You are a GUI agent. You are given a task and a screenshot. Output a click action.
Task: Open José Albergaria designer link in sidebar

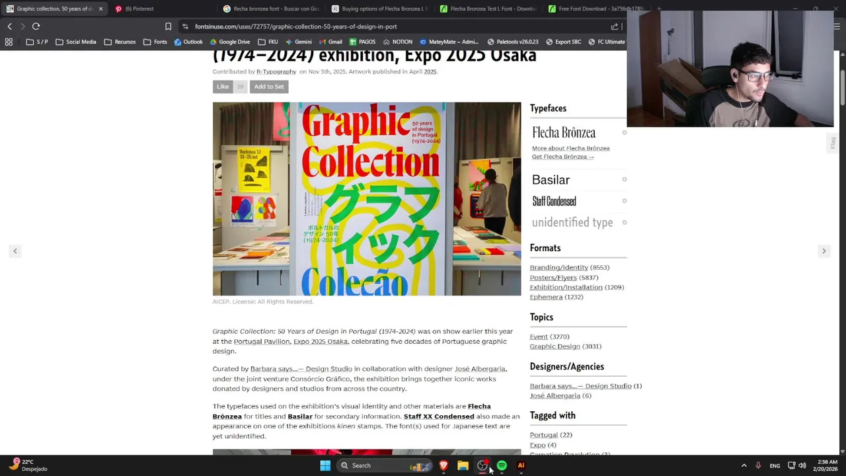coord(555,396)
